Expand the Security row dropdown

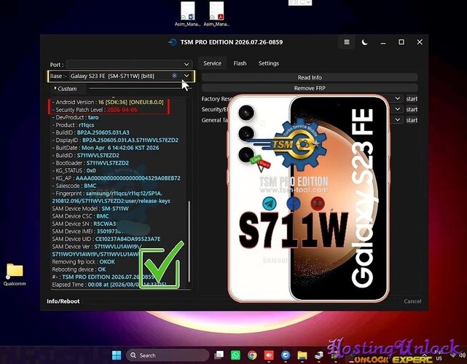[x=398, y=109]
